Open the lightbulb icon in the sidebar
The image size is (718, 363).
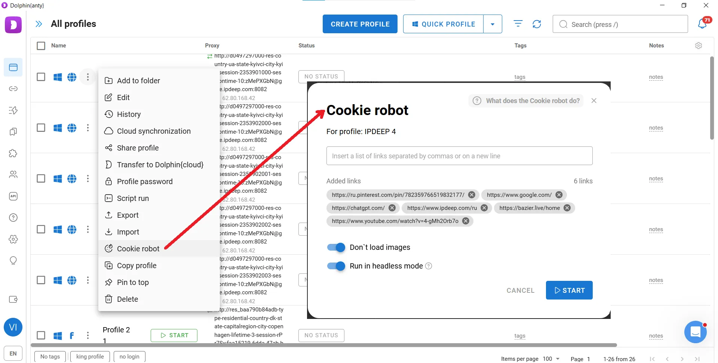[13, 260]
